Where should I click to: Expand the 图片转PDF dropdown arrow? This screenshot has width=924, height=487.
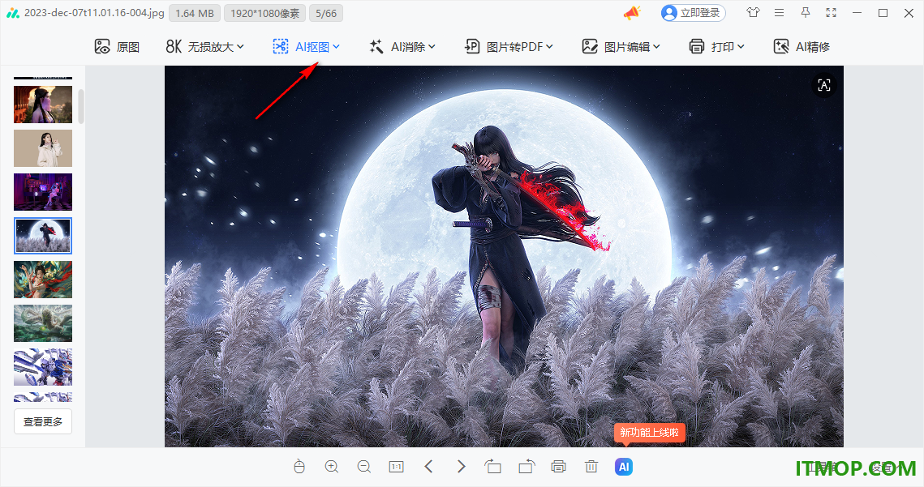click(x=549, y=46)
